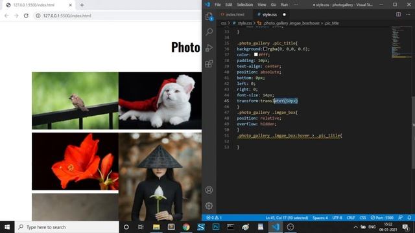Image resolution: width=415 pixels, height=233 pixels.
Task: Click the Ln 45, Col 17 status item
Action: tap(287, 217)
